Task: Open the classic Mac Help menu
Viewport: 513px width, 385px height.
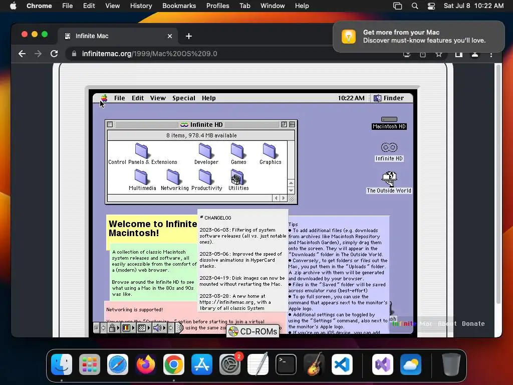Action: pyautogui.click(x=209, y=98)
